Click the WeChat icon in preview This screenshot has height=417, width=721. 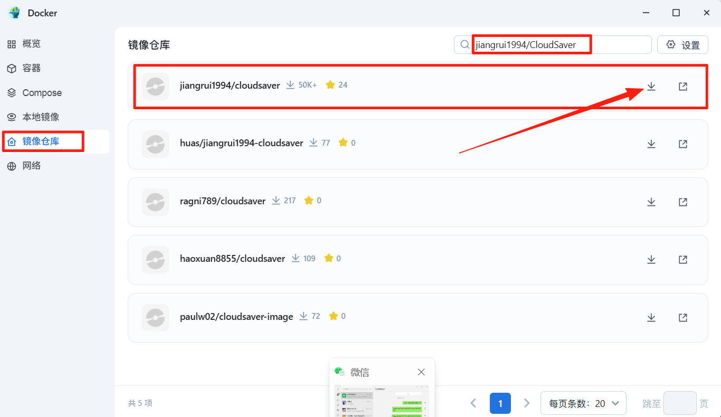pyautogui.click(x=340, y=372)
